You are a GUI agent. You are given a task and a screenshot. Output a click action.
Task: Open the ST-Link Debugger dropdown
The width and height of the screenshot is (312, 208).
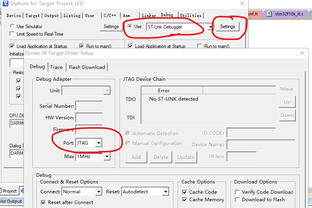pos(210,27)
